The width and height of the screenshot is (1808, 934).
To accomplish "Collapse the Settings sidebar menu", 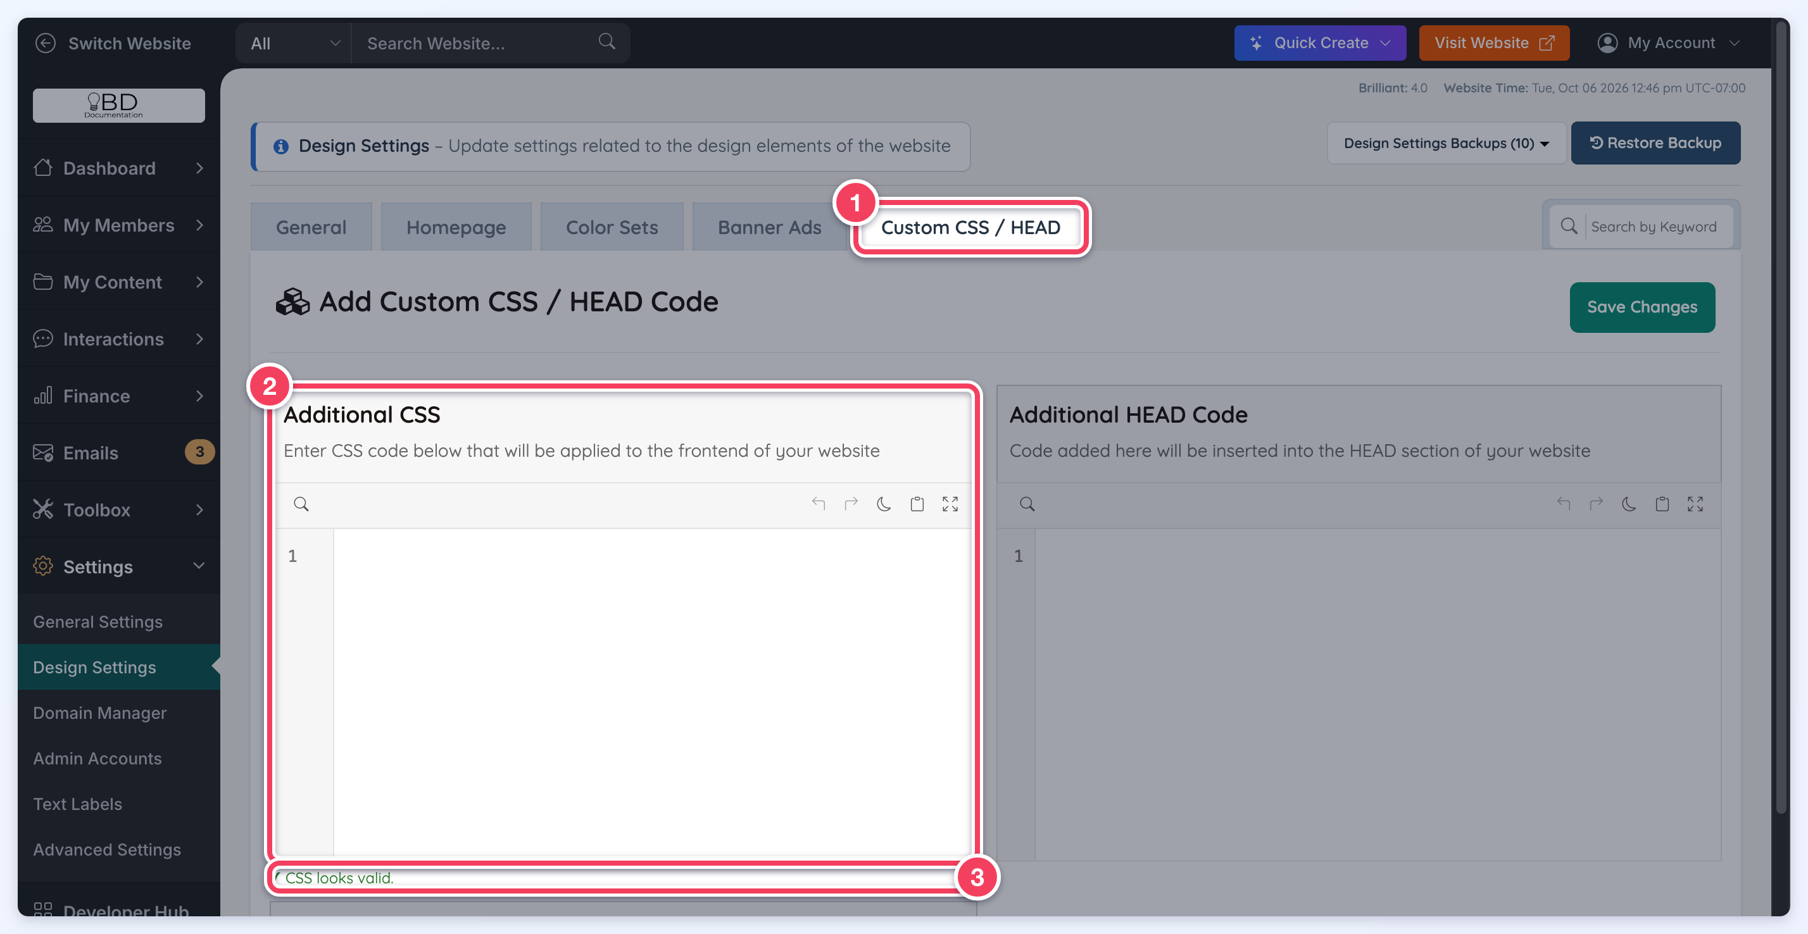I will [x=118, y=566].
